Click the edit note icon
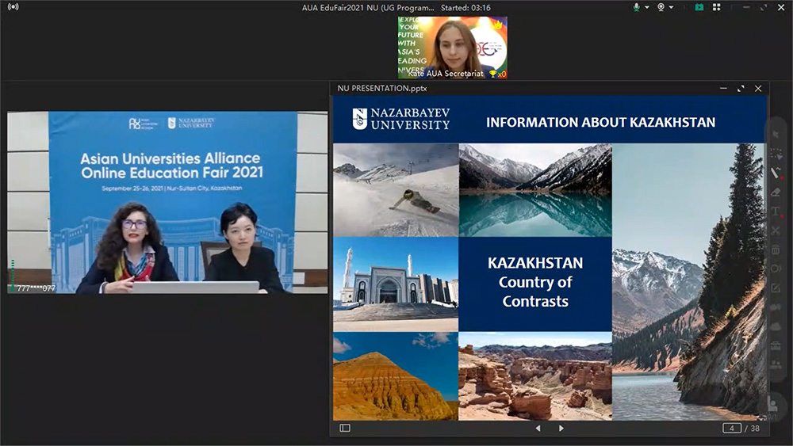 776,288
